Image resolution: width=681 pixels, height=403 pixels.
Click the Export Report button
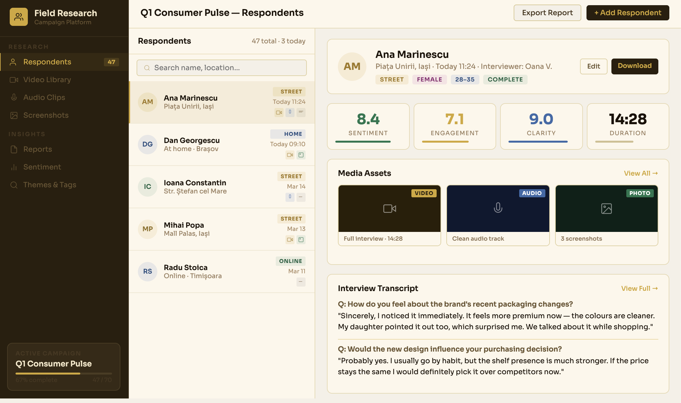pyautogui.click(x=547, y=13)
